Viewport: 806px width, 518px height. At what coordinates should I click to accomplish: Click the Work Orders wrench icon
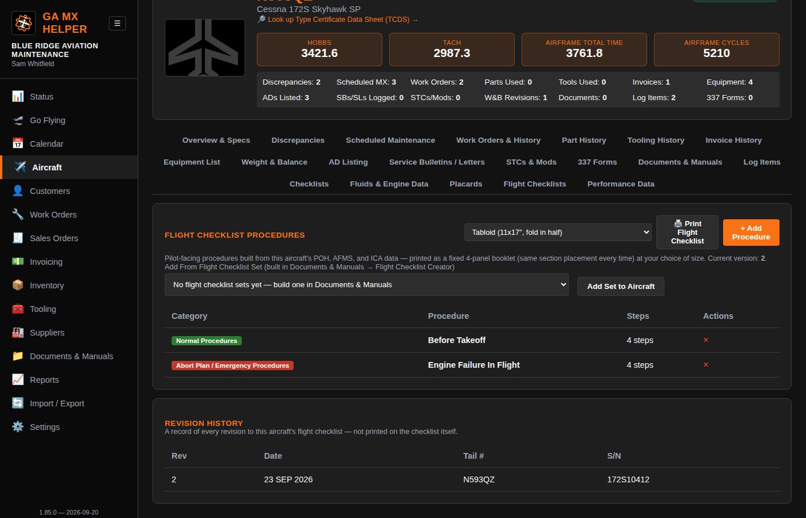tap(18, 215)
